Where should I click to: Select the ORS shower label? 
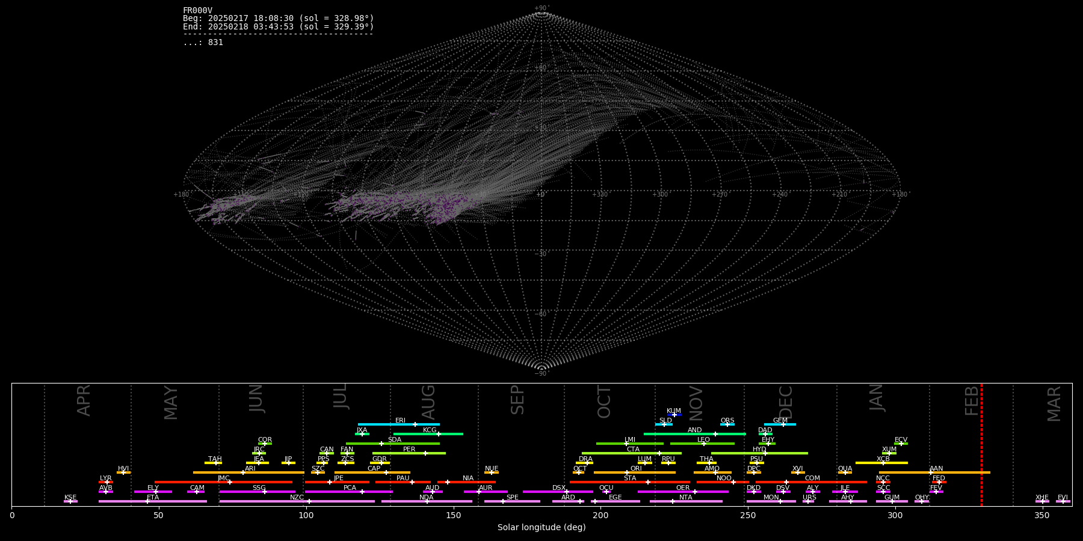coord(727,420)
